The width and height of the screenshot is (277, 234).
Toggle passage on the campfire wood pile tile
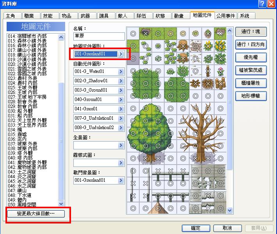tap(208, 83)
